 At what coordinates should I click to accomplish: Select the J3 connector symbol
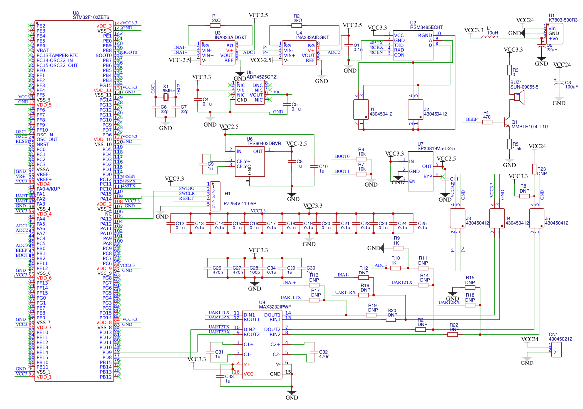pyautogui.click(x=457, y=219)
